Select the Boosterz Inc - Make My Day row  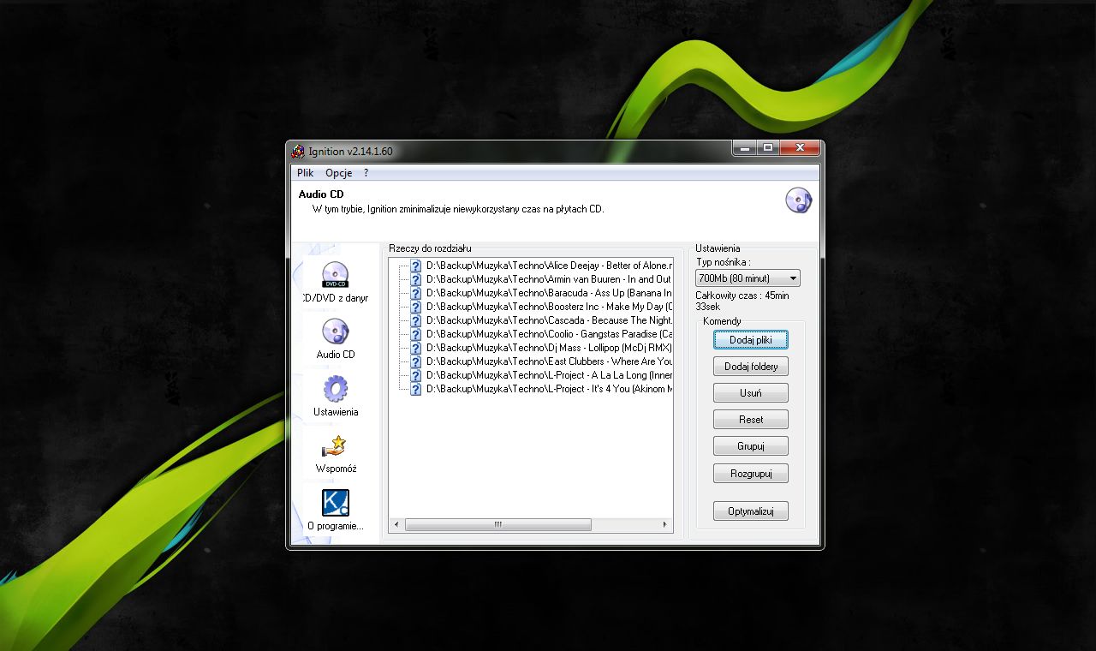549,307
